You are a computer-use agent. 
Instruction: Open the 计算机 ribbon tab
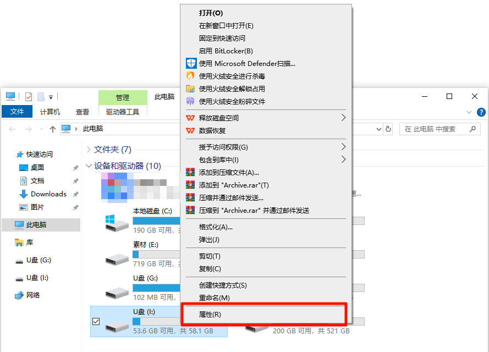(50, 112)
